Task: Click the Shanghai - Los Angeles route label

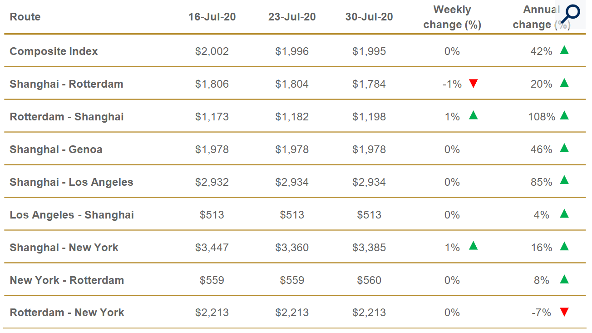Action: [71, 182]
